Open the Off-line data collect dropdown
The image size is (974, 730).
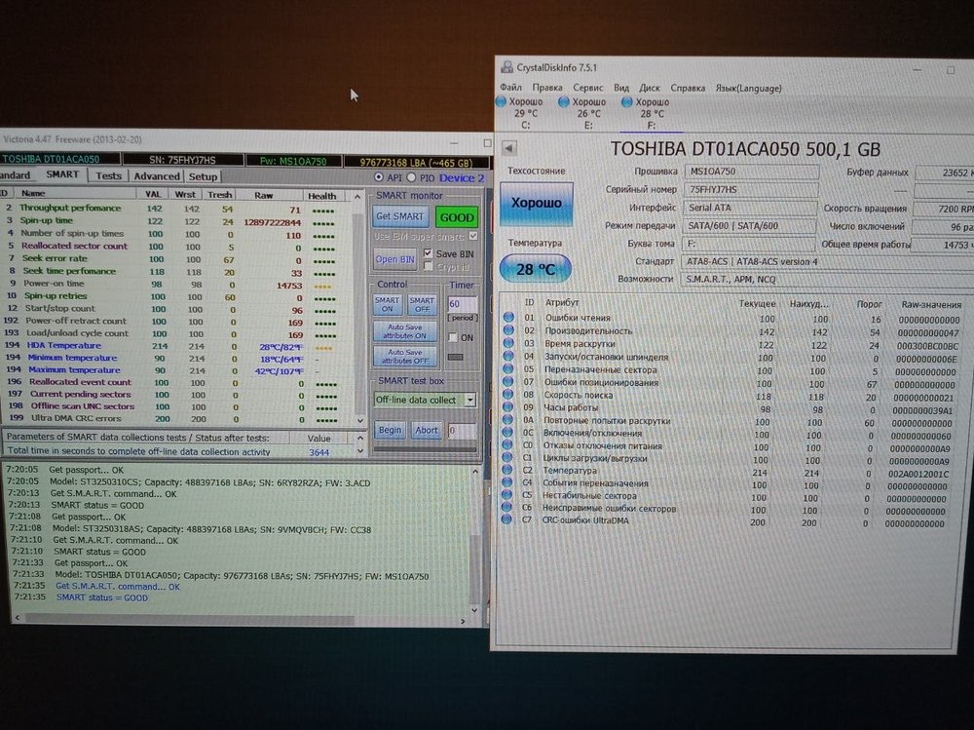[x=469, y=400]
